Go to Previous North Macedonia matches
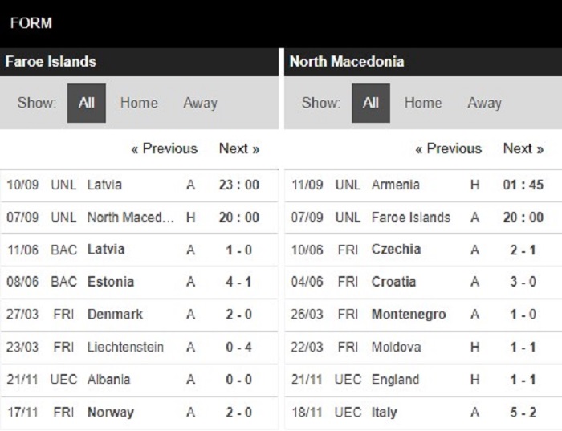Screen dimensions: 562x431 tap(448, 148)
